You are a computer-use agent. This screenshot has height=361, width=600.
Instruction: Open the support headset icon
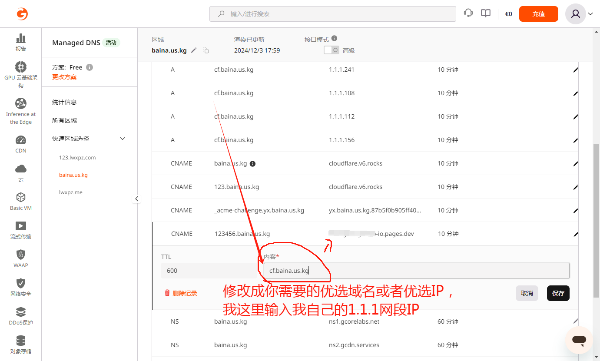[x=468, y=13]
